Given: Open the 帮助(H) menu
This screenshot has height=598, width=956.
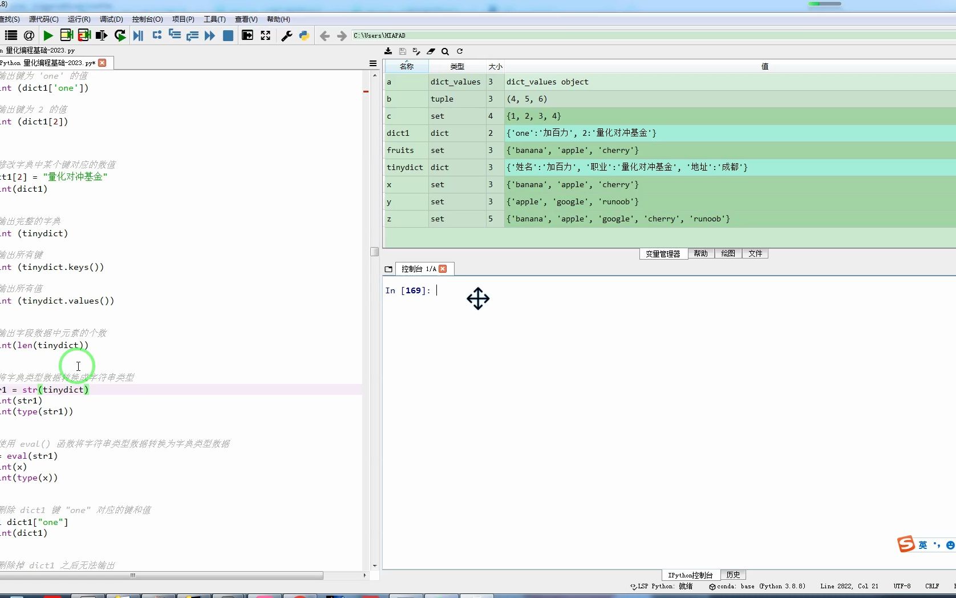Looking at the screenshot, I should tap(278, 19).
